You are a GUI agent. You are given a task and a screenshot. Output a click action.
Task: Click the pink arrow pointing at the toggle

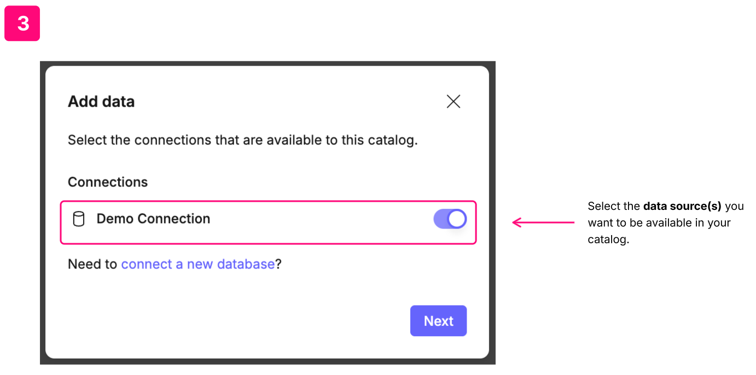[x=543, y=222]
